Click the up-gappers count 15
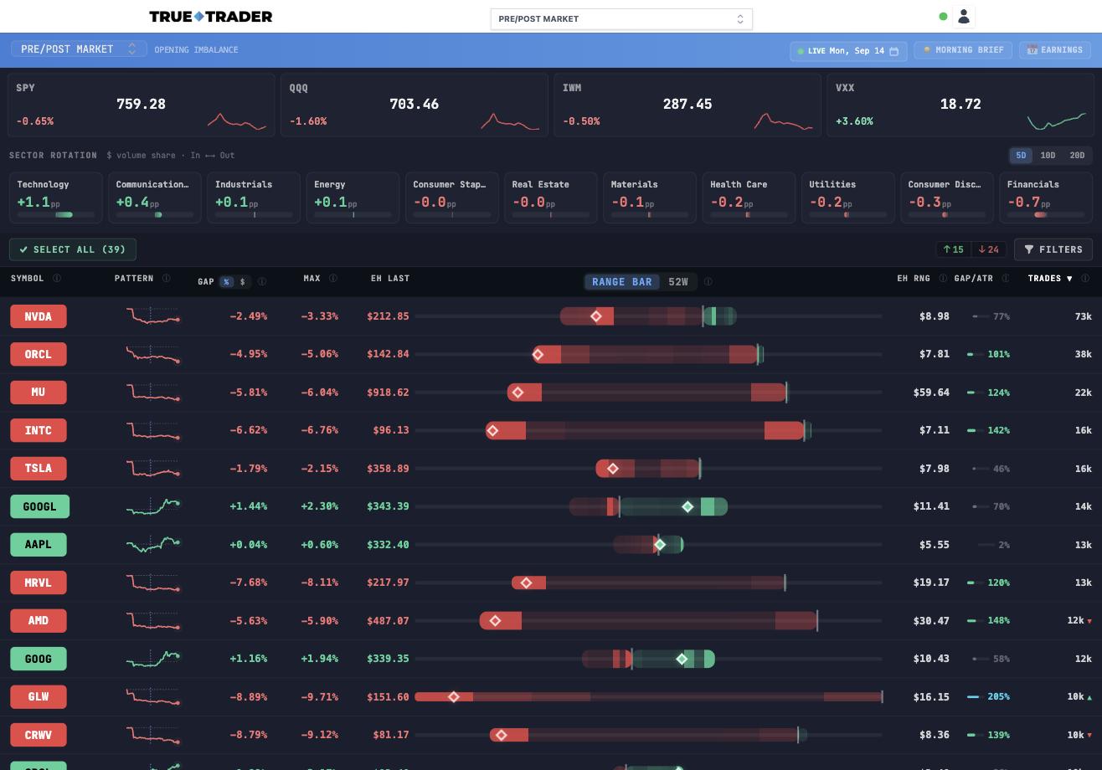Image resolution: width=1102 pixels, height=770 pixels. click(x=953, y=249)
